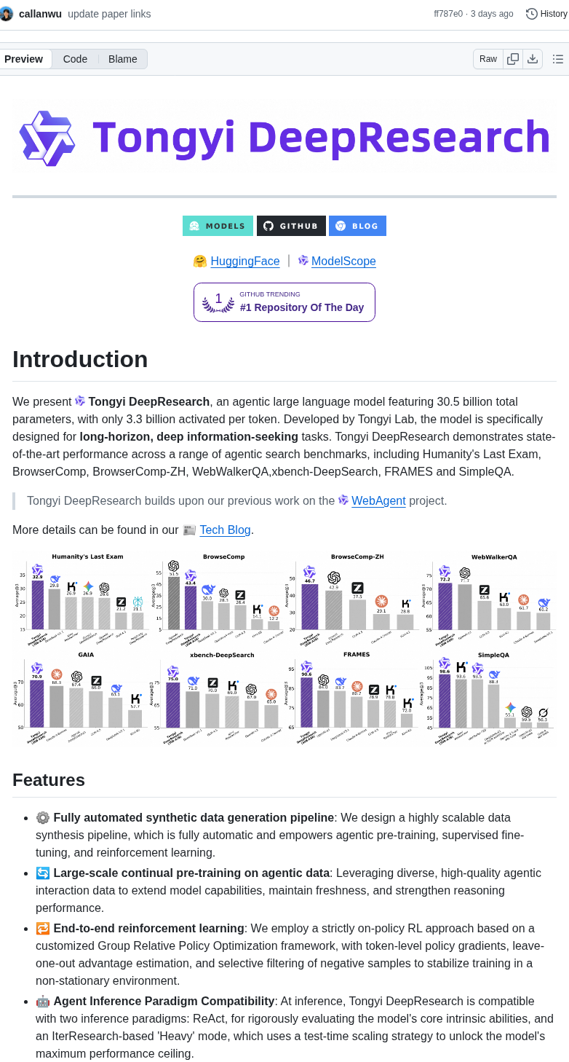Click the blue BLOG badge
The height and width of the screenshot is (1062, 569).
coord(357,226)
